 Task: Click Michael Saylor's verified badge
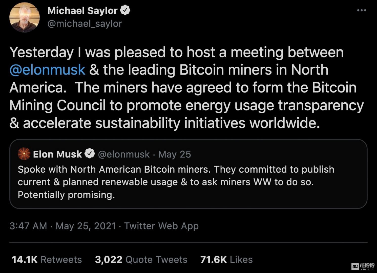(125, 11)
